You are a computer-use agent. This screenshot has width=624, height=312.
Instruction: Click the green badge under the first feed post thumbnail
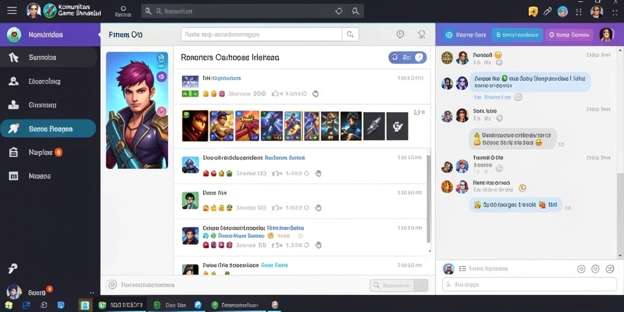click(x=190, y=94)
